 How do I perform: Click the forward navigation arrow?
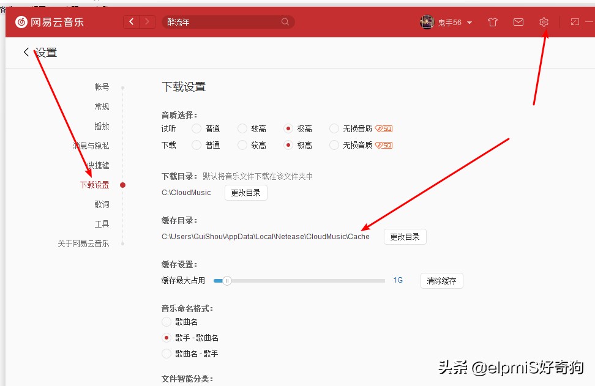147,21
